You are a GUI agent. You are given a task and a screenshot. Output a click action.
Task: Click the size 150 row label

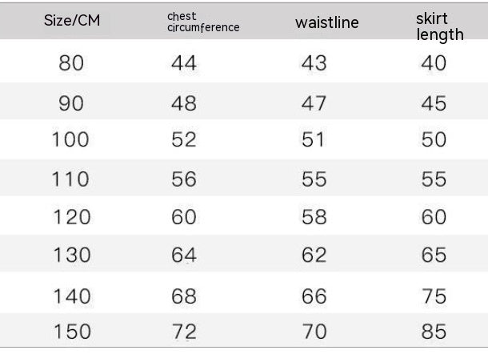pos(70,331)
